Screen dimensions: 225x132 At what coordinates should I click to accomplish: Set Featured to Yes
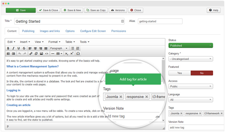[179, 73]
